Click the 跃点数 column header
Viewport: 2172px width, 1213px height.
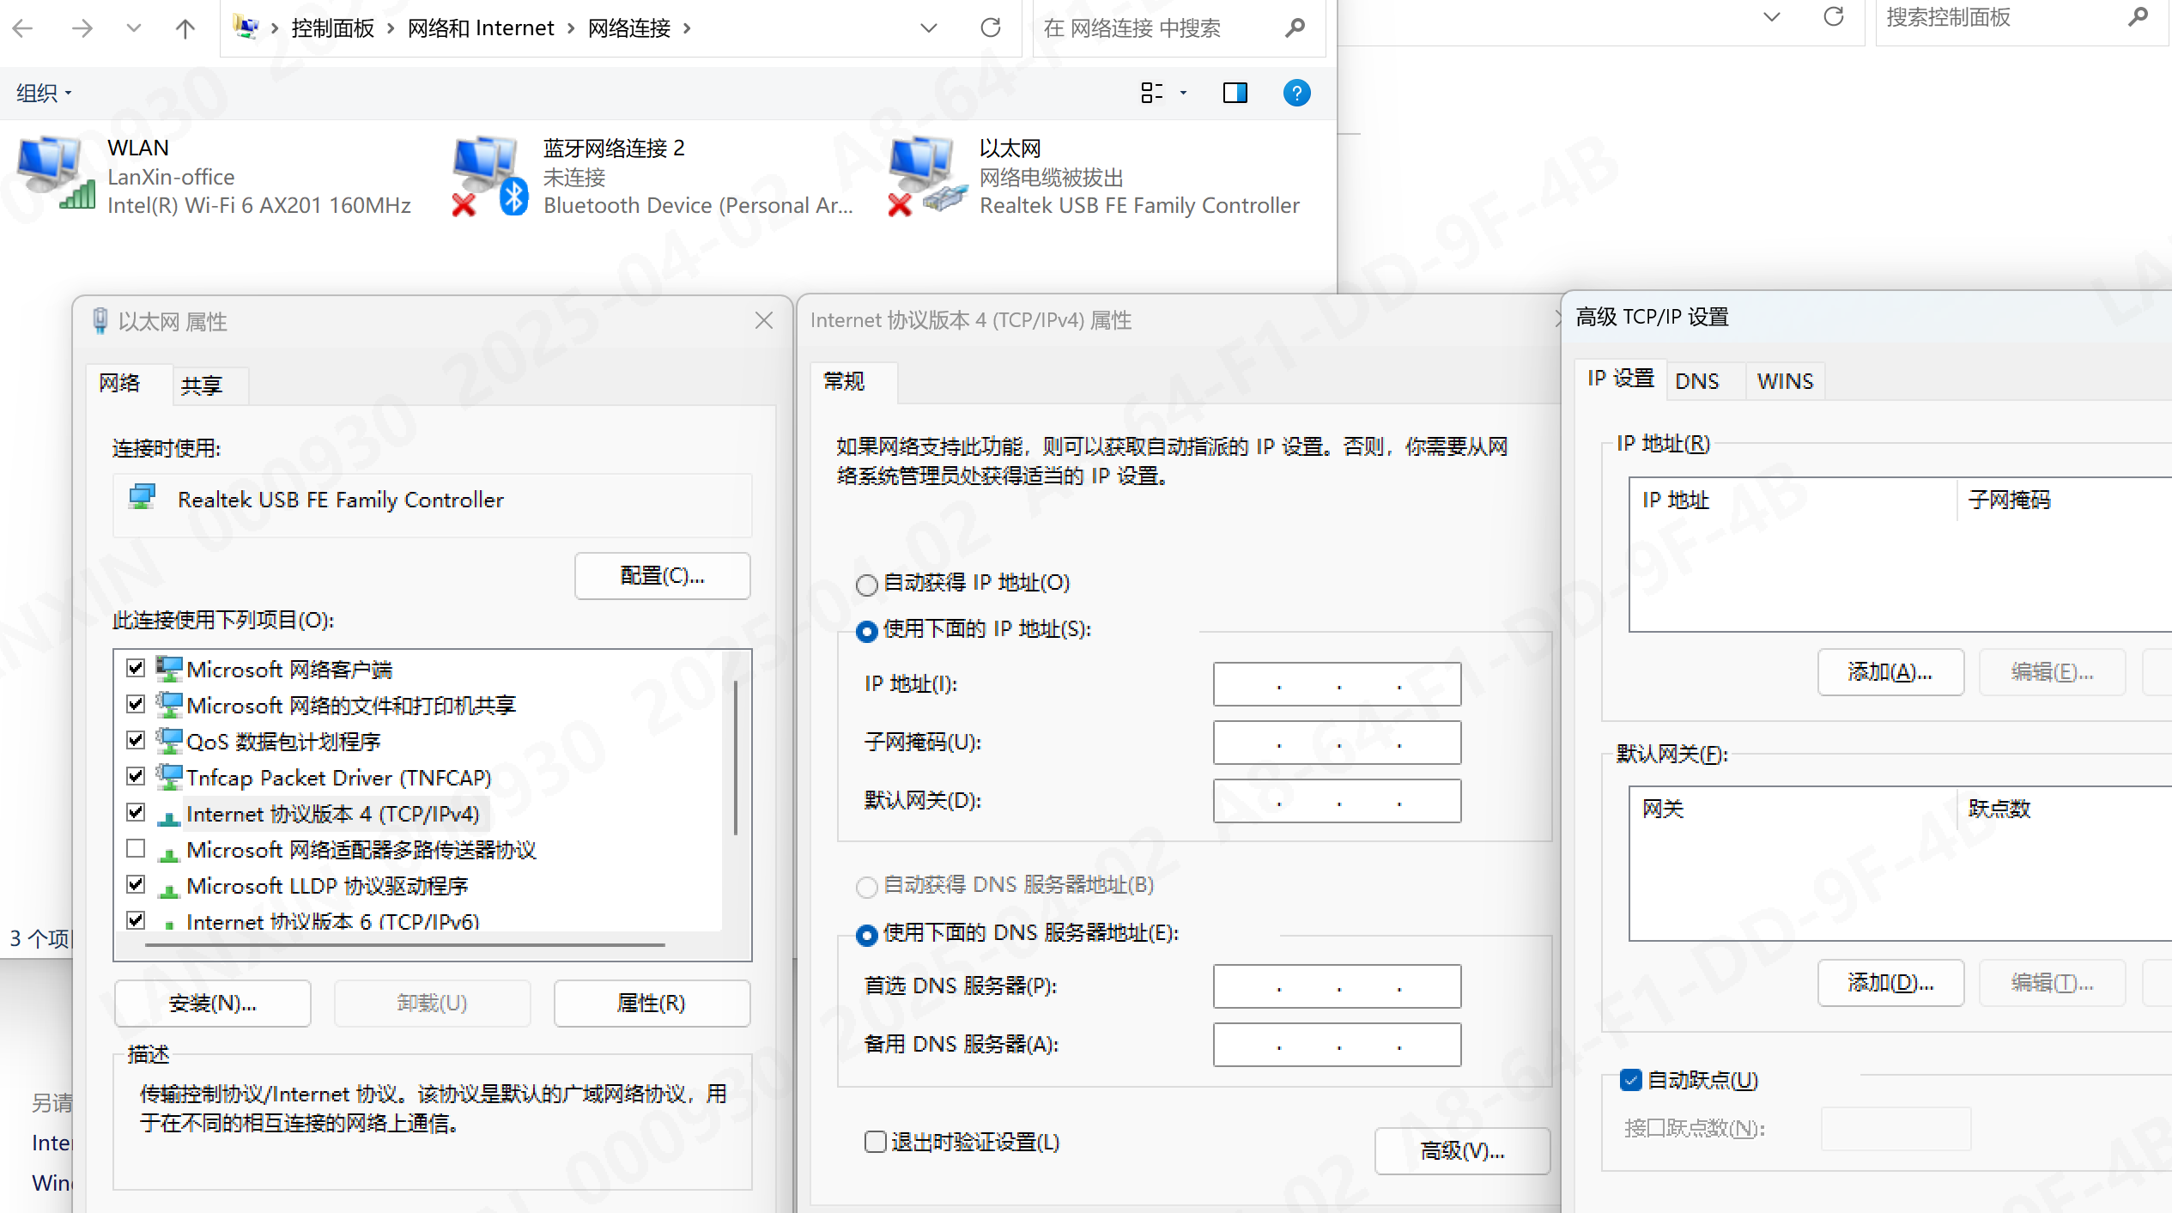[x=2066, y=809]
